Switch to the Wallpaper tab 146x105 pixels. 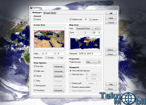pyautogui.click(x=37, y=13)
